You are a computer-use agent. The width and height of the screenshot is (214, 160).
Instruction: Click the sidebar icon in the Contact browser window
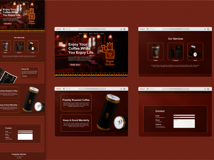click(x=148, y=89)
